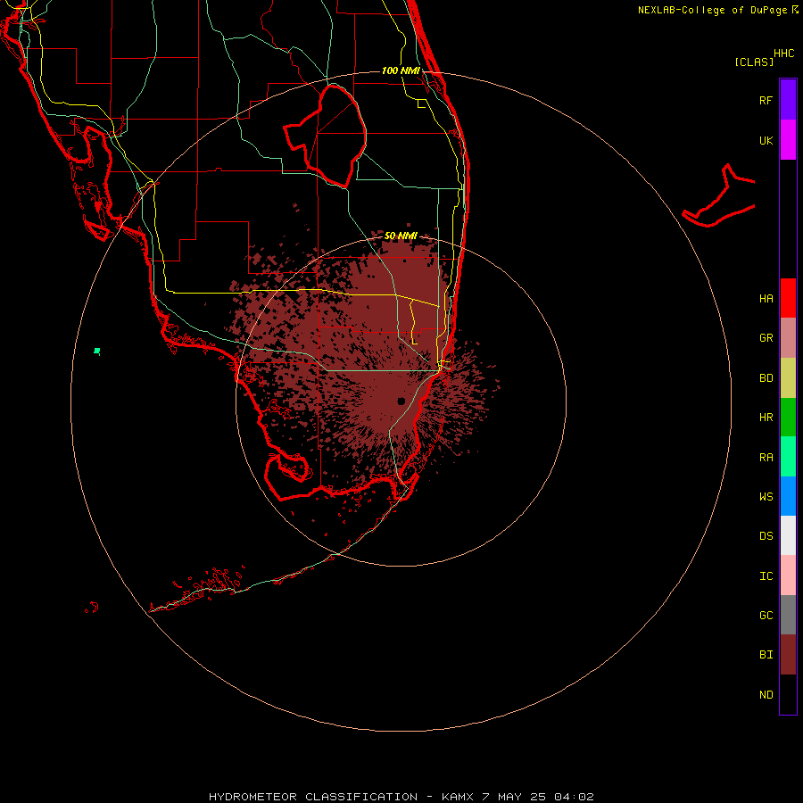Click the RF purple legend swatch
This screenshot has height=803, width=803.
point(788,100)
